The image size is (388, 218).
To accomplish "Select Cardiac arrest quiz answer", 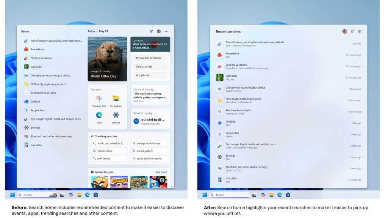I will coord(150,67).
